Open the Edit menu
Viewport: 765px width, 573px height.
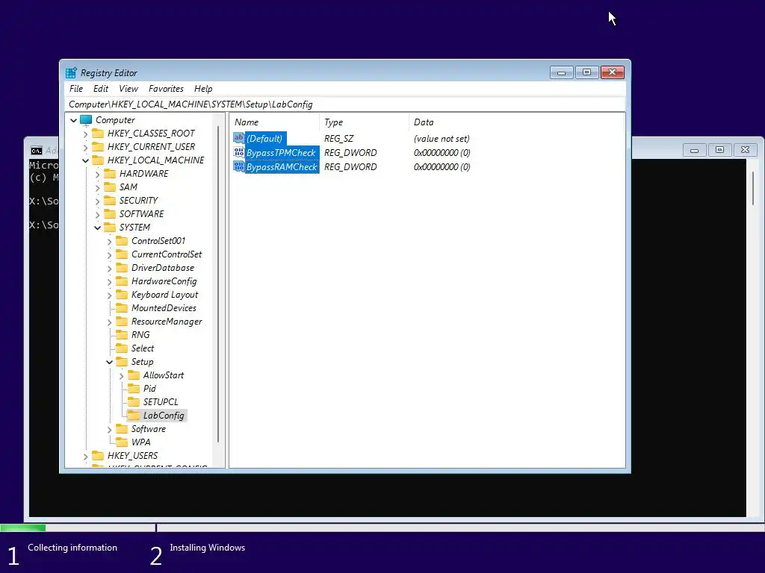(101, 89)
